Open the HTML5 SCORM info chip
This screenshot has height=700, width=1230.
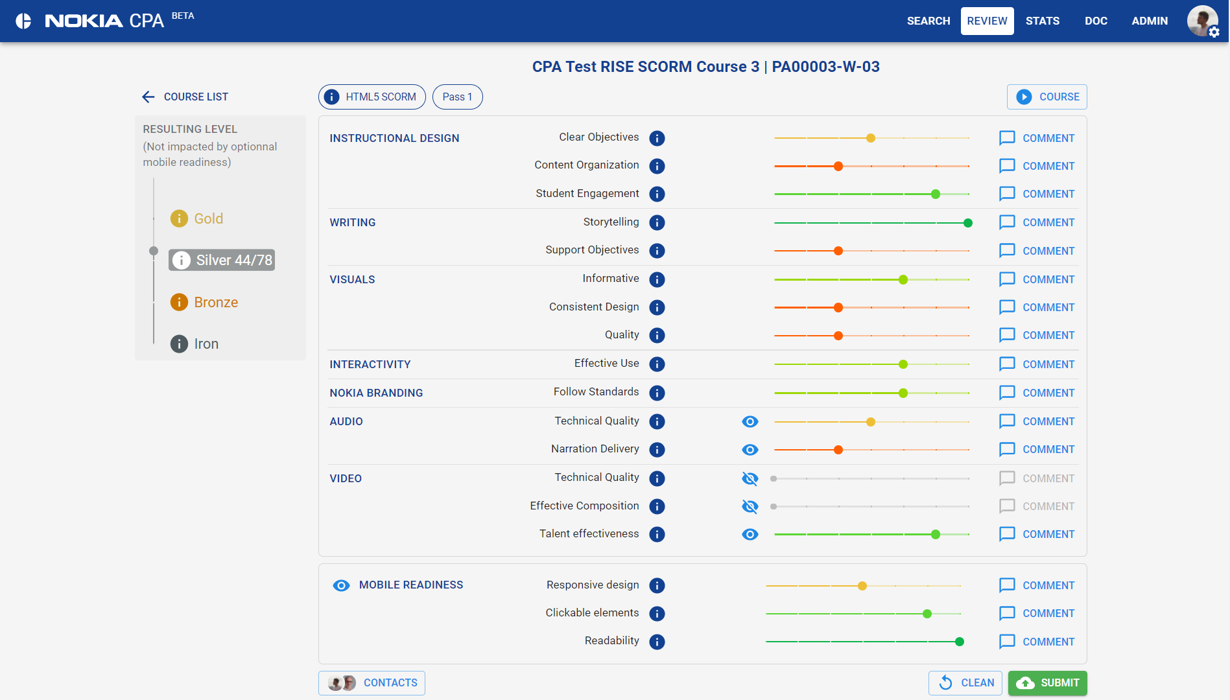[x=372, y=97]
